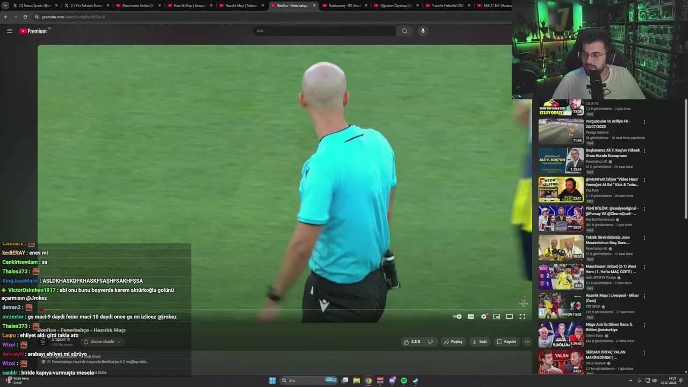Reload the YouTube page
This screenshot has width=688, height=387.
25,17
